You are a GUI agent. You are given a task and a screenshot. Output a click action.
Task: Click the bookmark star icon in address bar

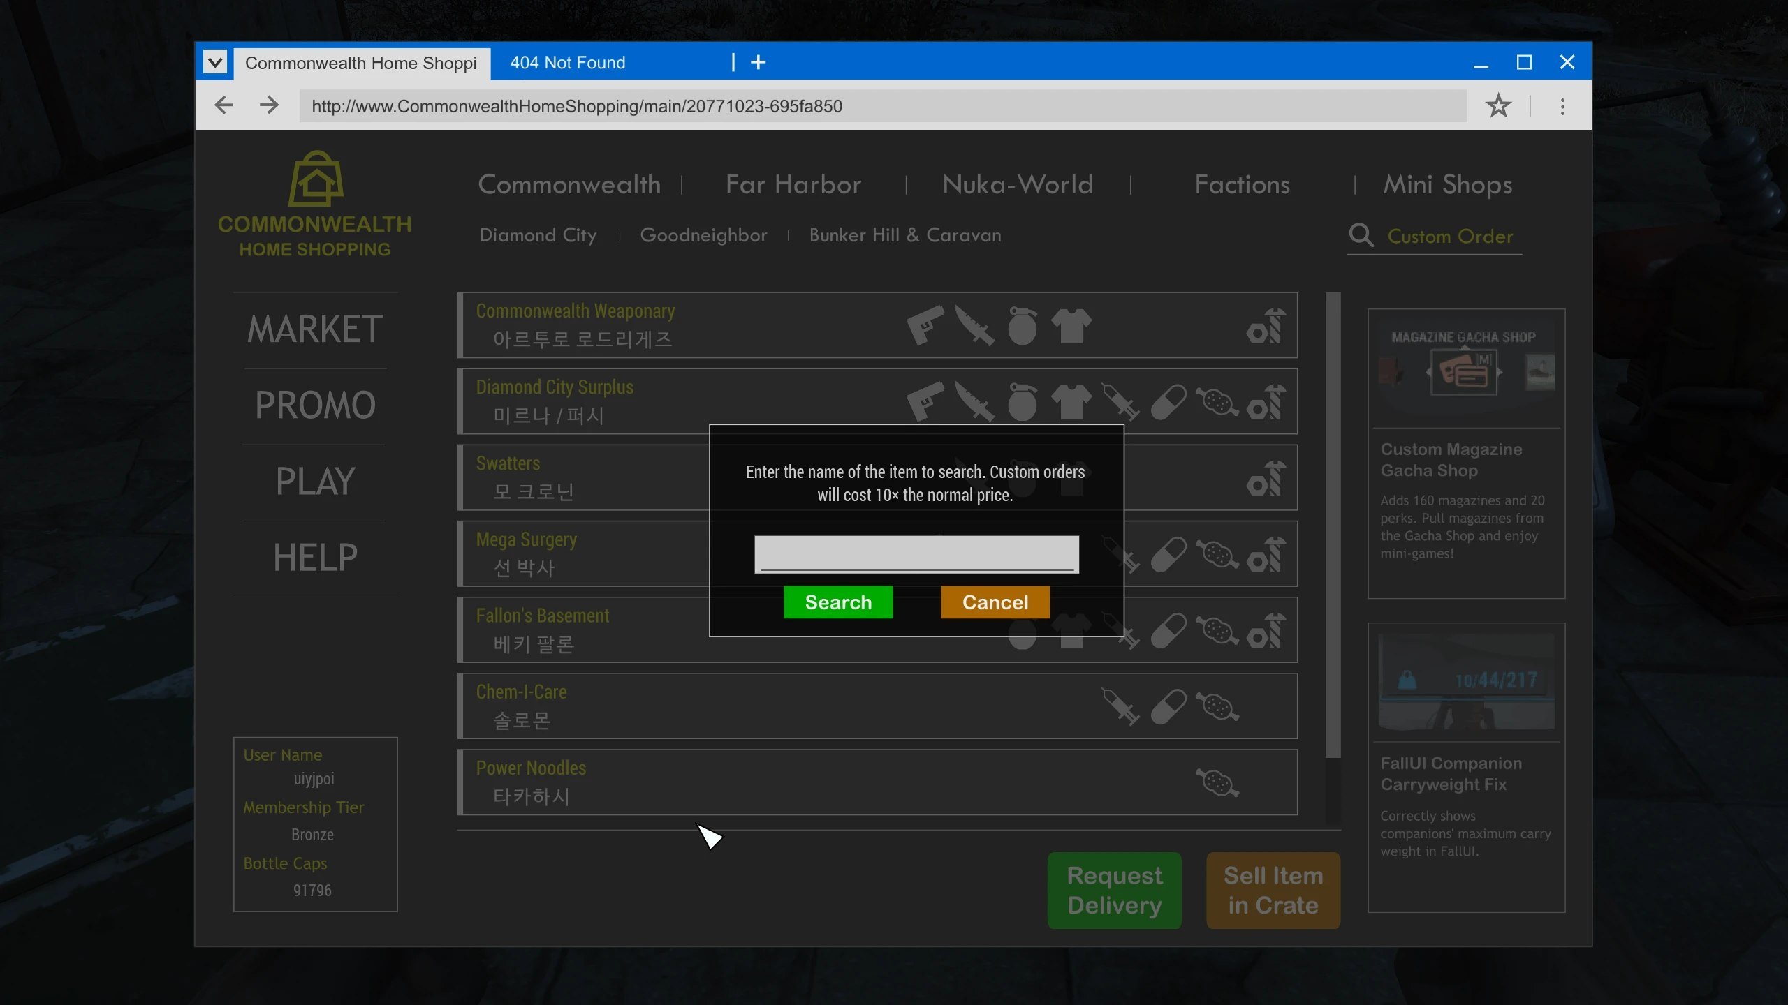pyautogui.click(x=1497, y=106)
